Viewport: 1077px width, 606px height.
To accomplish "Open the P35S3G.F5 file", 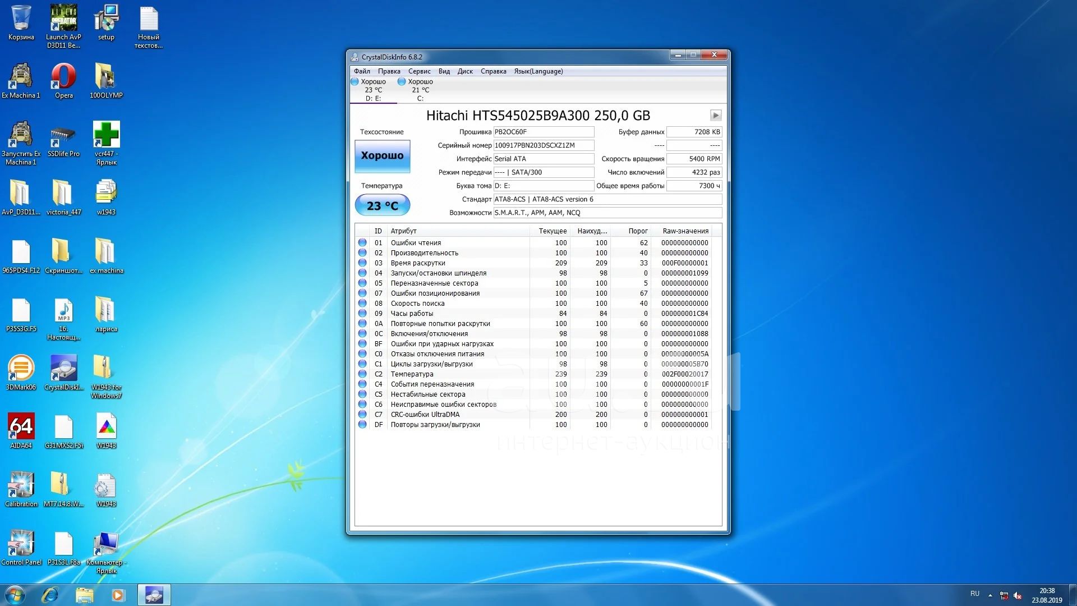I will pyautogui.click(x=21, y=314).
